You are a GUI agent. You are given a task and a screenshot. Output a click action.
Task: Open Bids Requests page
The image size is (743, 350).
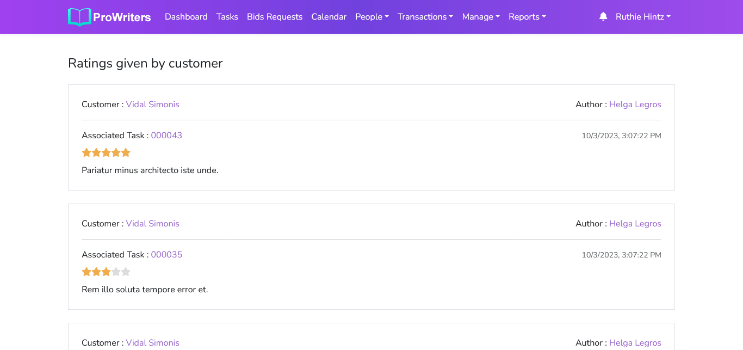coord(275,17)
